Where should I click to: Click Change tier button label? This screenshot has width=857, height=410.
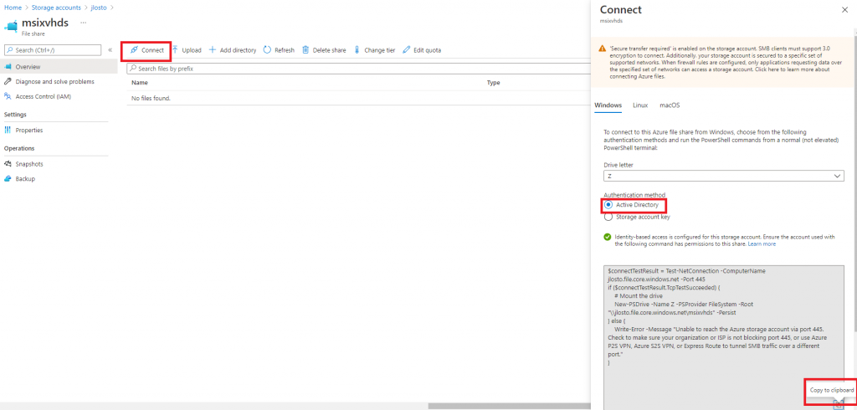[x=379, y=49]
